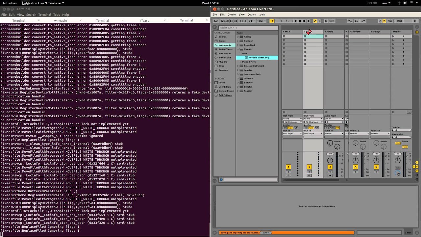
Task: Select Wobble 2 Bass.adg preset
Action: click(x=257, y=58)
